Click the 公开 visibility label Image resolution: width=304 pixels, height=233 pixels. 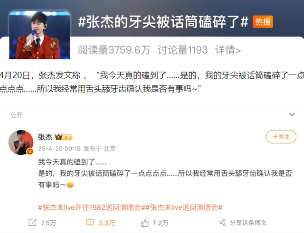(17, 115)
